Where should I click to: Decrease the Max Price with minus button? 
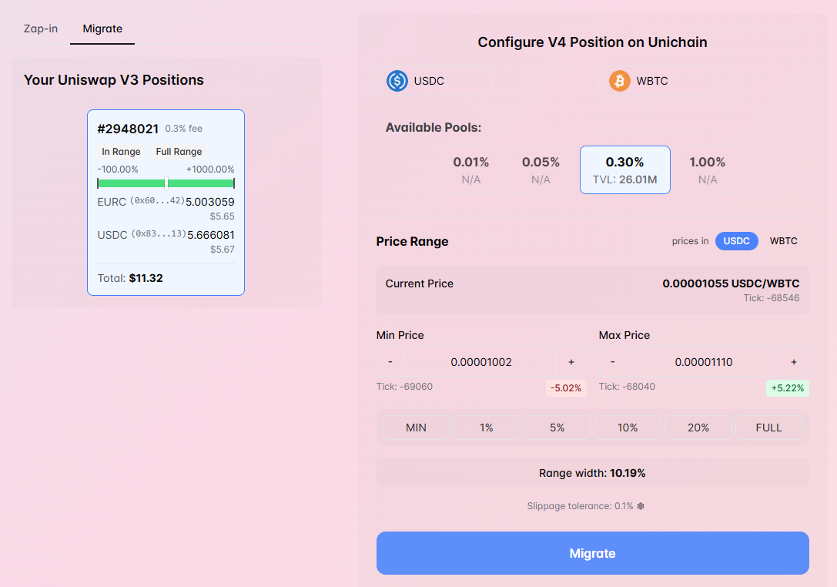[x=613, y=362]
